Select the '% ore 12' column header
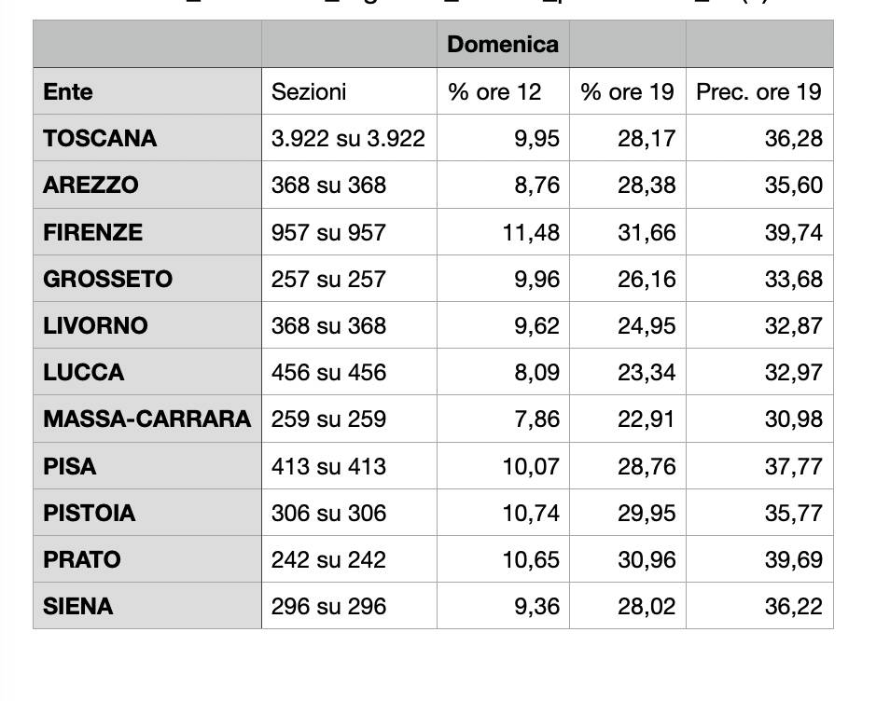 494,91
